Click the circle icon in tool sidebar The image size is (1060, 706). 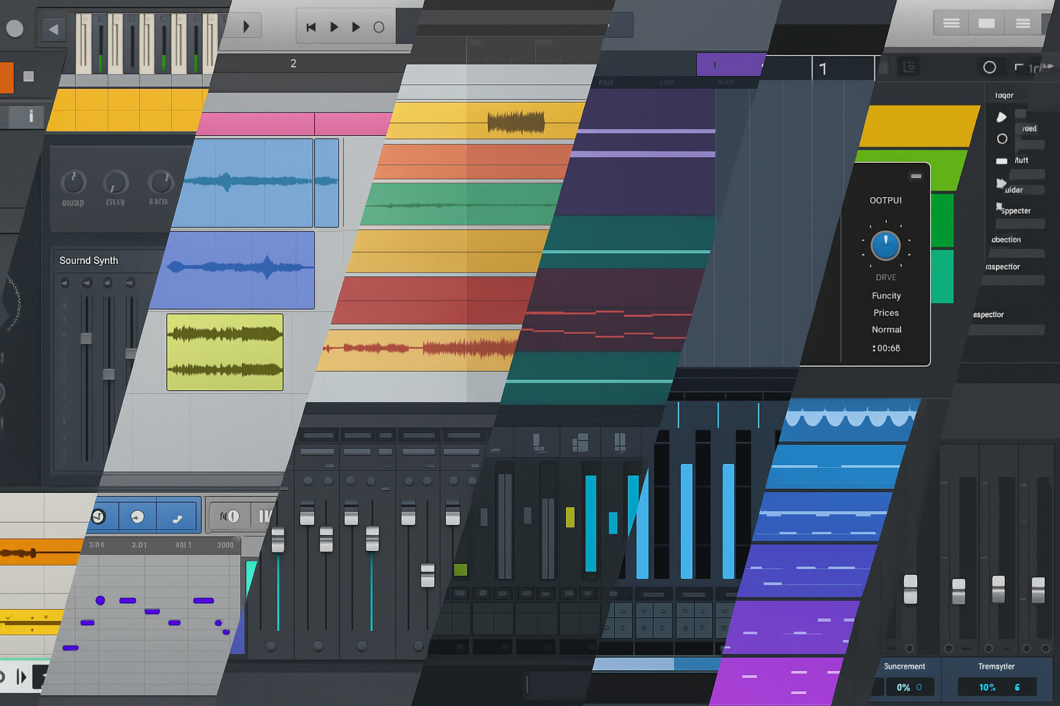(1002, 139)
